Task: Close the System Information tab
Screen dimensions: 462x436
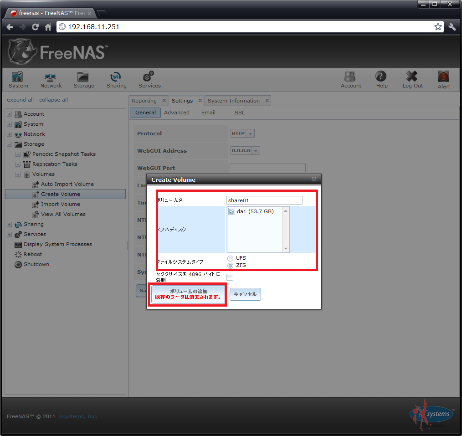Action: coord(267,100)
